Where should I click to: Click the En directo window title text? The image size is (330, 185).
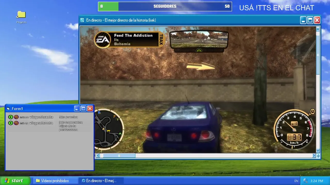(x=121, y=20)
